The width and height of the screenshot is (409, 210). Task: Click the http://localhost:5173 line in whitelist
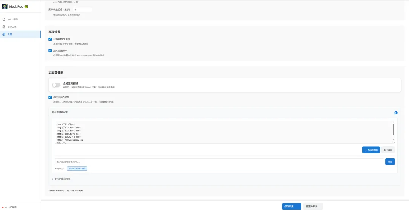click(69, 134)
